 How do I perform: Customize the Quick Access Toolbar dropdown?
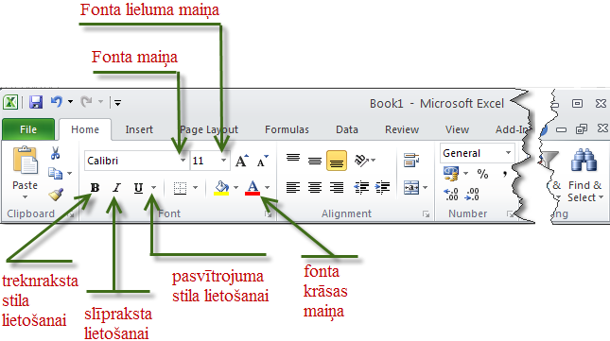[117, 103]
